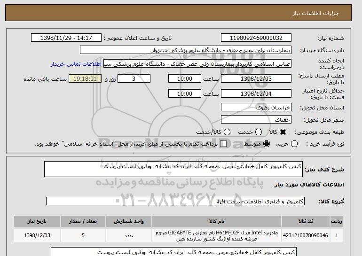Viewport: 362px width, 256px height.
Task: Click the delivery province field خراسان رضوی
Action: [x=256, y=108]
